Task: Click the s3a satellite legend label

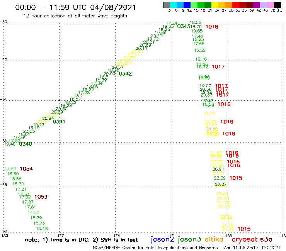Action: pyautogui.click(x=266, y=239)
